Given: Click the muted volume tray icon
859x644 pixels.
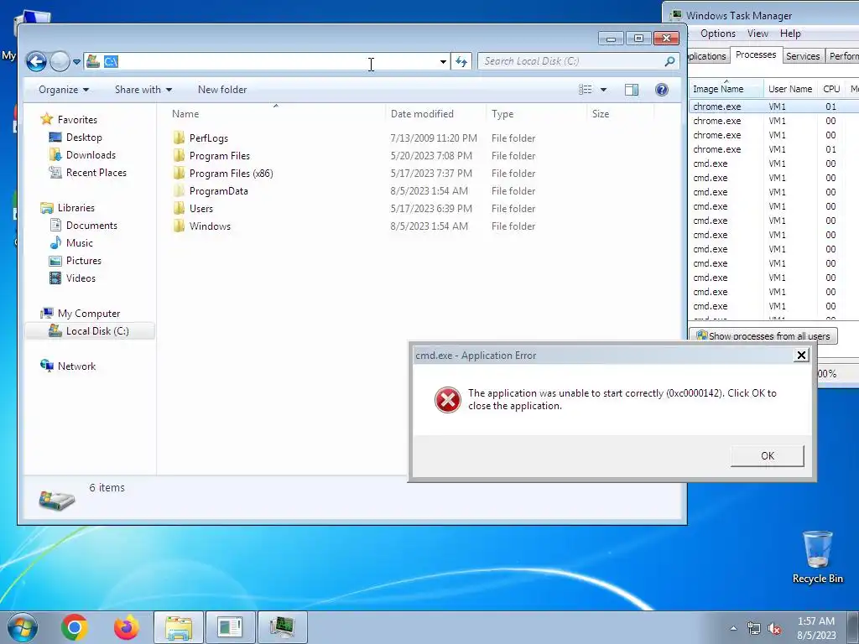Looking at the screenshot, I should [773, 629].
